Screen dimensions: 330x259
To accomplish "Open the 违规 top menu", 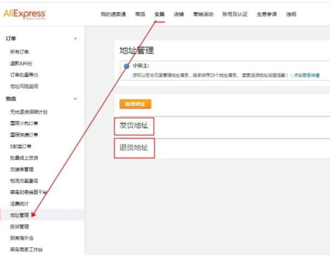I will click(291, 14).
